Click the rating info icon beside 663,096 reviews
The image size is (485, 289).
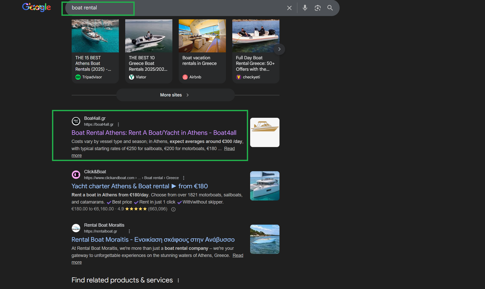coord(173,209)
